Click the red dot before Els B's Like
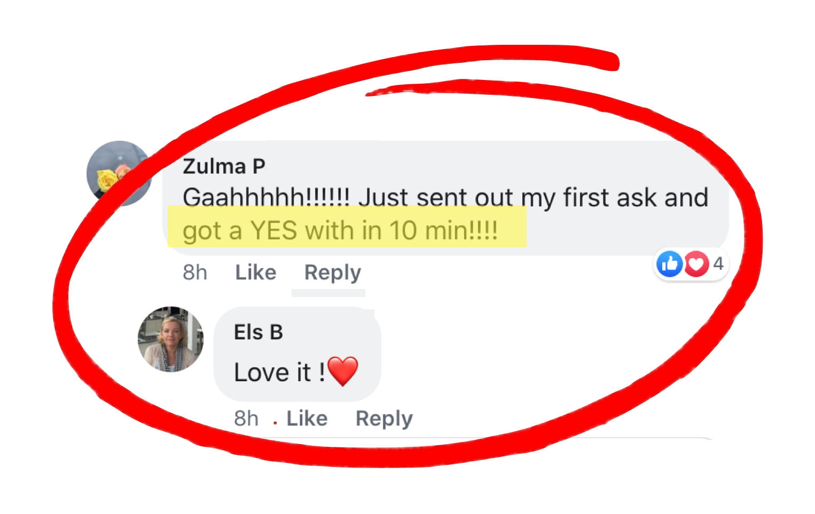The image size is (815, 514). (275, 423)
